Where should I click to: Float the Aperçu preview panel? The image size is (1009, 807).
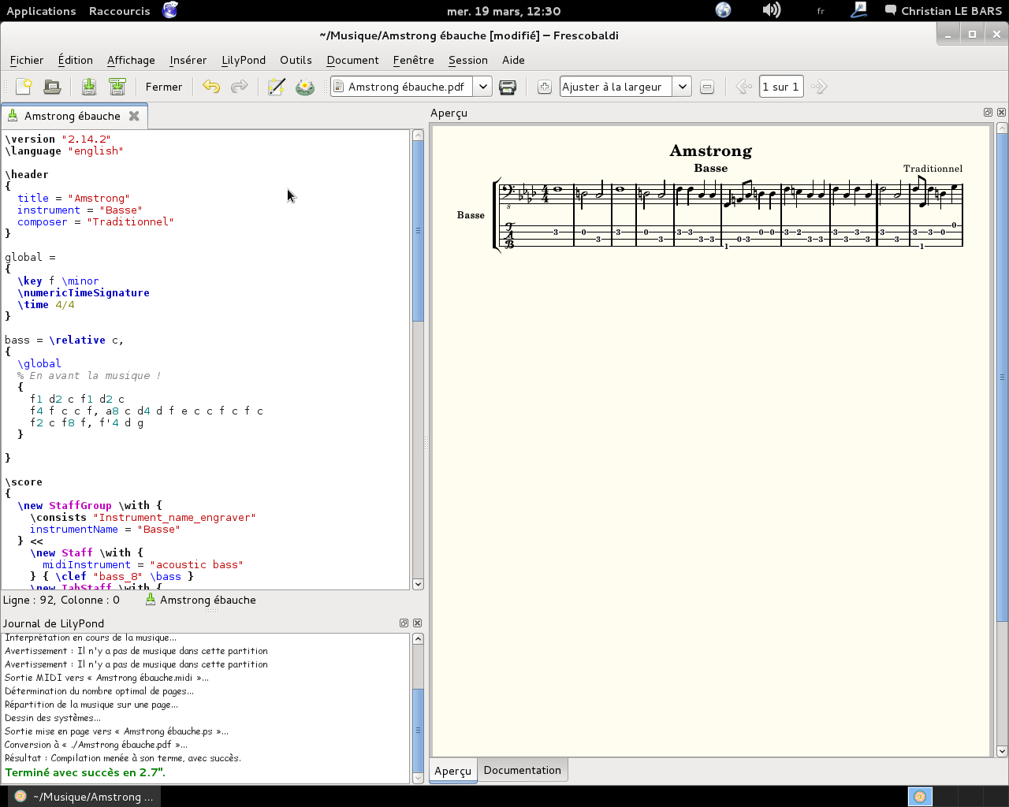(988, 113)
